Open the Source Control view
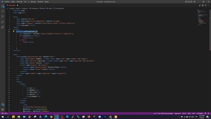 pos(3,17)
